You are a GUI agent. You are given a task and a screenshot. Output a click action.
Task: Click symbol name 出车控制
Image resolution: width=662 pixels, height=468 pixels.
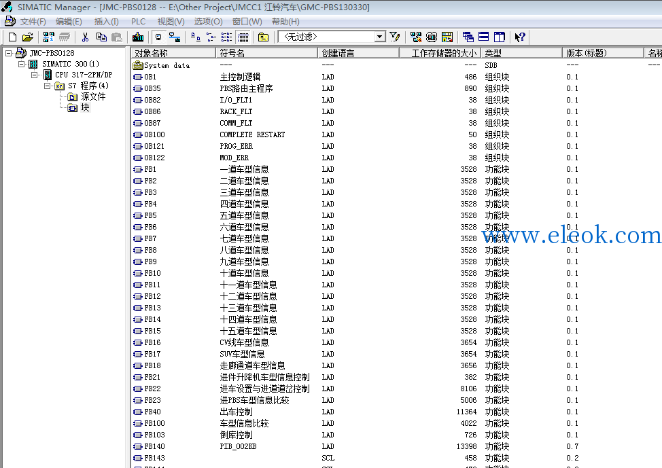click(236, 412)
